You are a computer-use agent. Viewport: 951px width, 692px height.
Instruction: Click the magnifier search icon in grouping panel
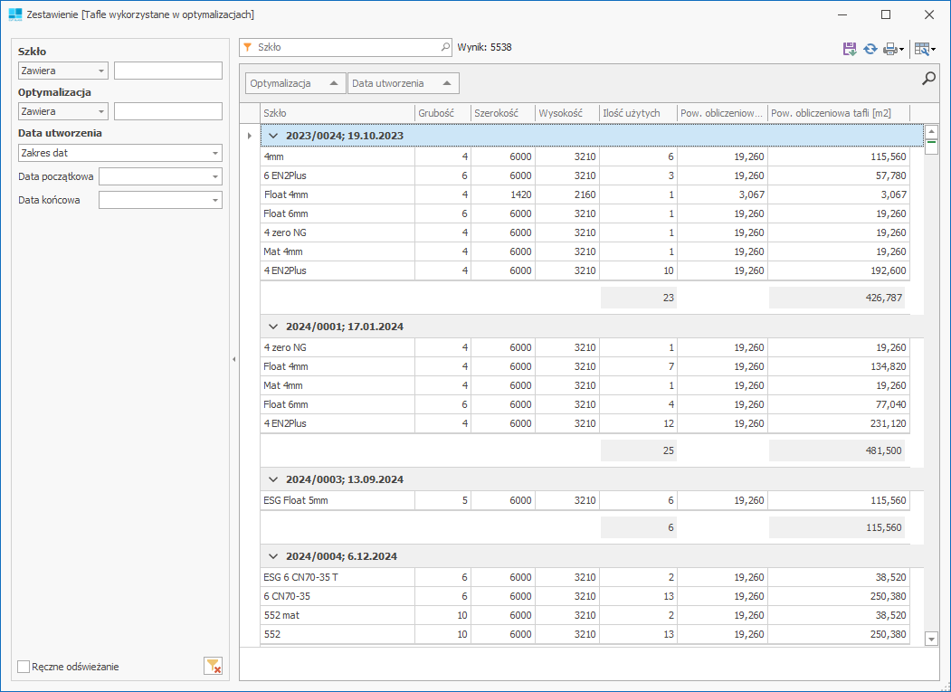928,79
